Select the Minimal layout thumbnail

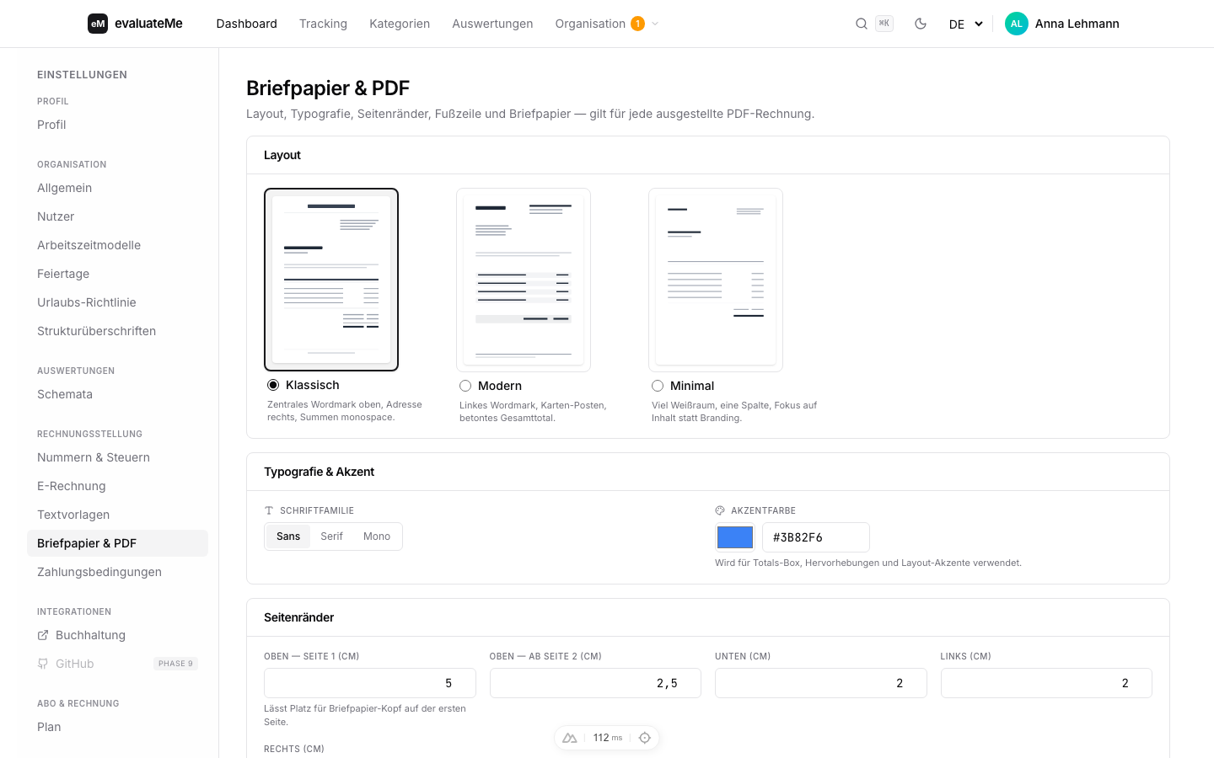point(716,280)
